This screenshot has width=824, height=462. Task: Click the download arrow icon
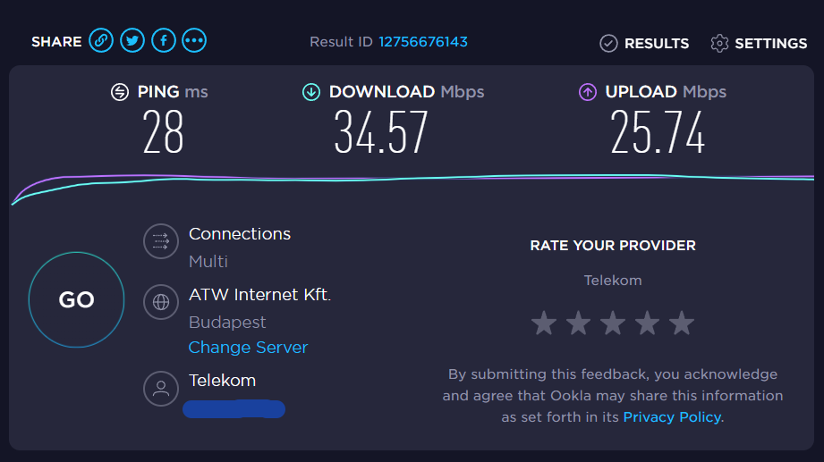310,91
